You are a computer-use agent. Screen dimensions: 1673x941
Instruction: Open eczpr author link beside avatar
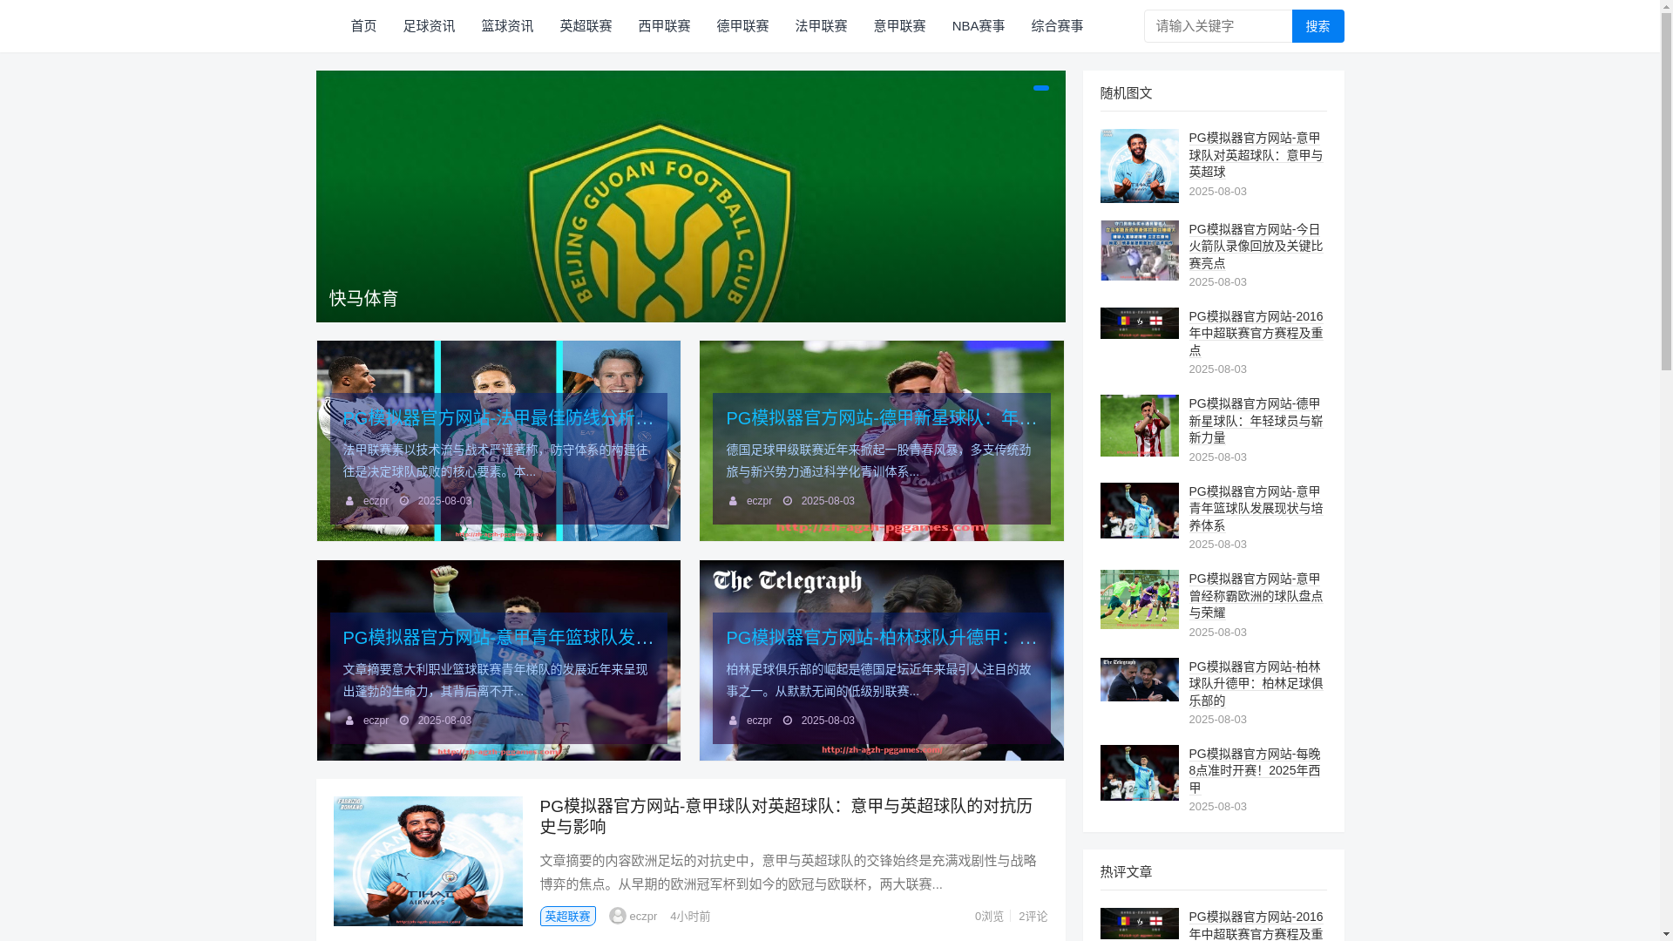tap(643, 917)
